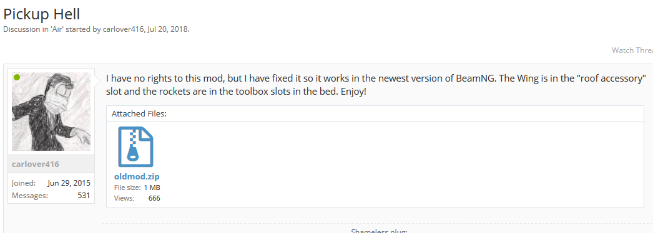
Task: Click the Watch Thread link
Action: [632, 50]
